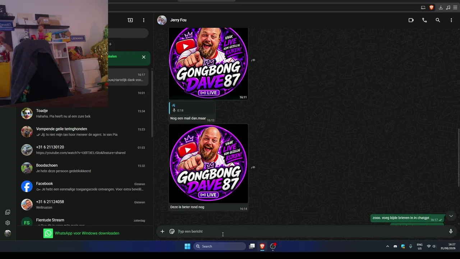Open attachment plus menu in message bar
The width and height of the screenshot is (460, 259).
tap(162, 231)
